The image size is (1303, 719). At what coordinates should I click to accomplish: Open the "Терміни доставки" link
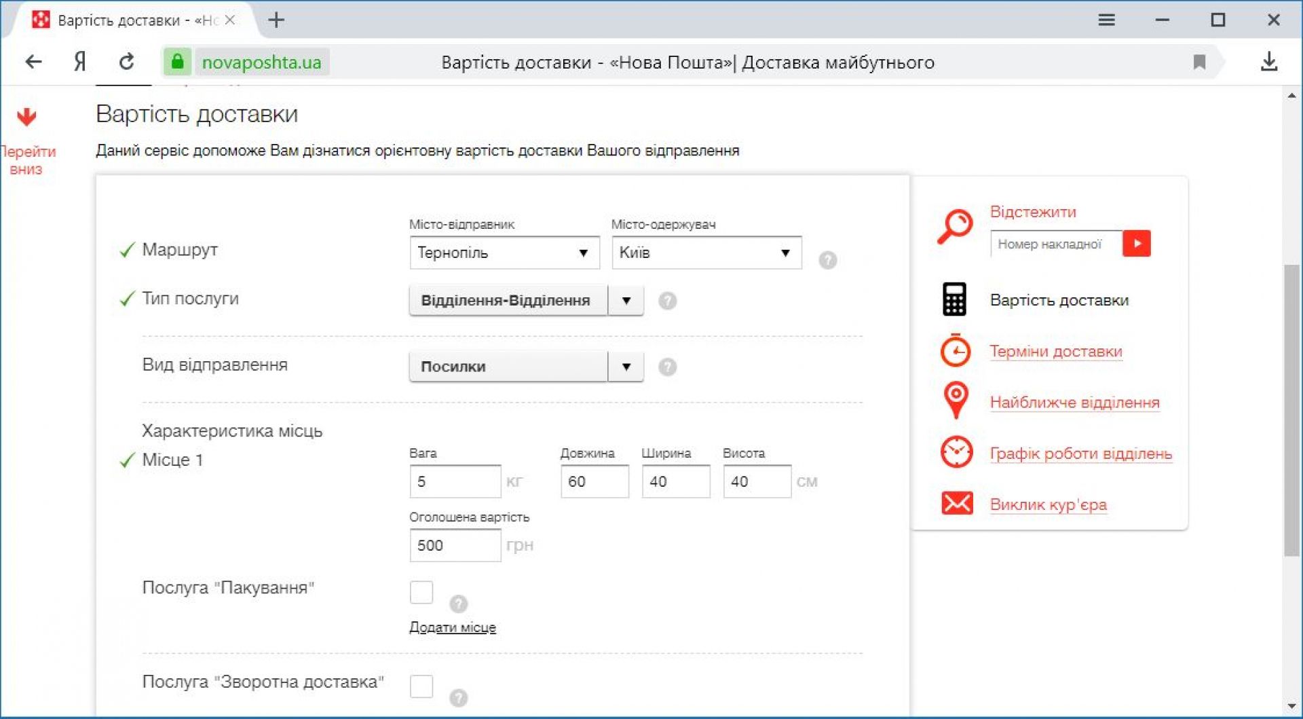1055,352
